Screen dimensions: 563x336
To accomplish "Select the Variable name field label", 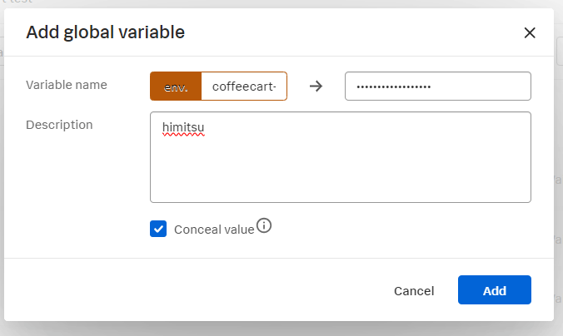I will pos(67,85).
